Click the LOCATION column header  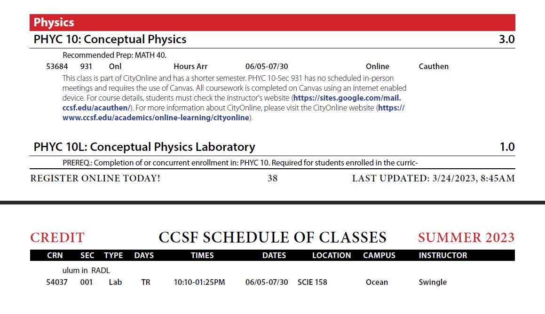click(x=332, y=255)
